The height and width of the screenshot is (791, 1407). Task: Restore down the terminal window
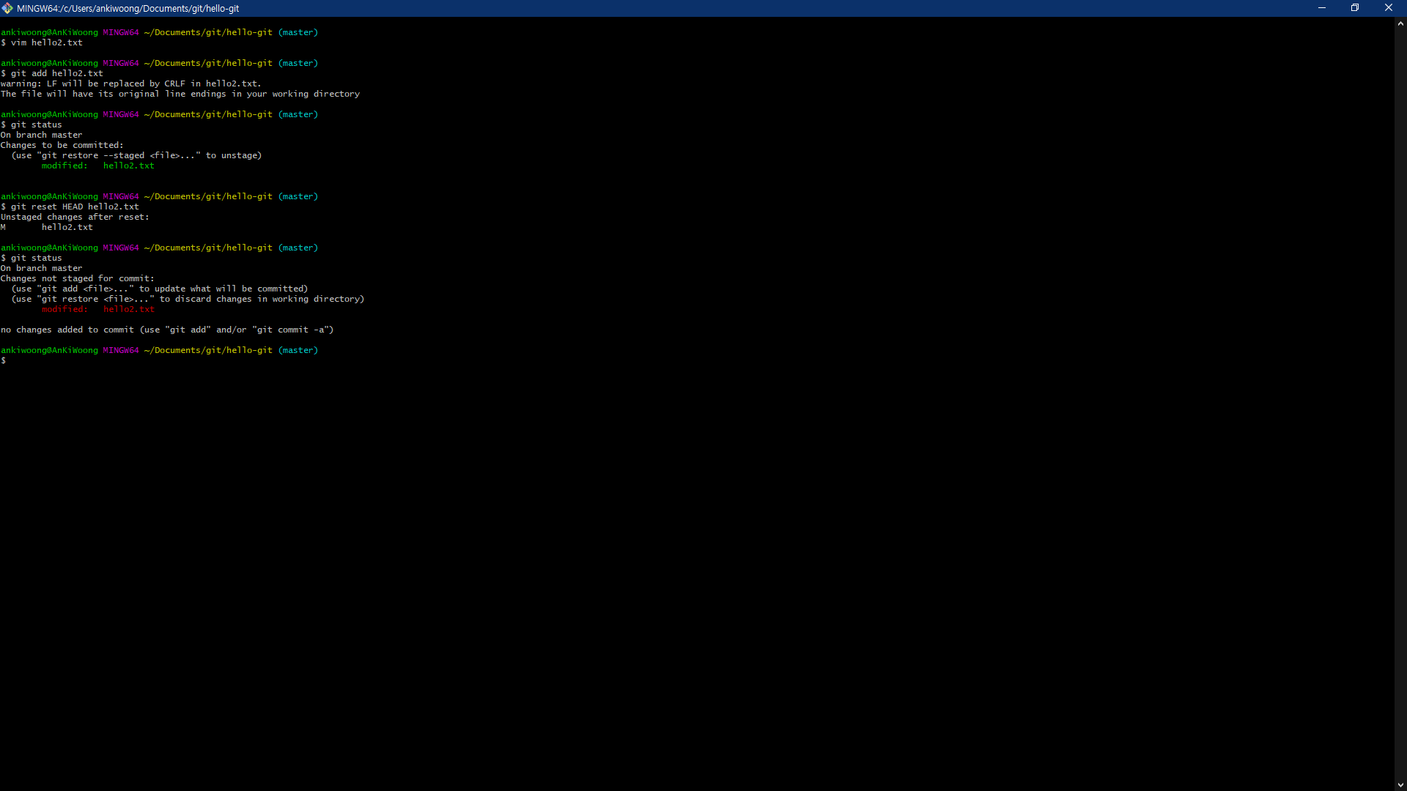pos(1355,8)
